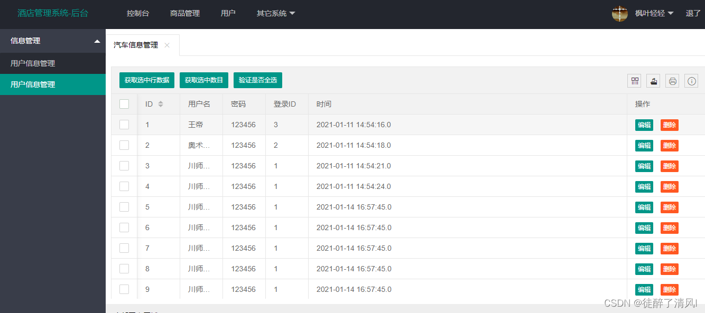Image resolution: width=705 pixels, height=313 pixels.
Task: Click 获取选中数目 button
Action: tap(204, 80)
